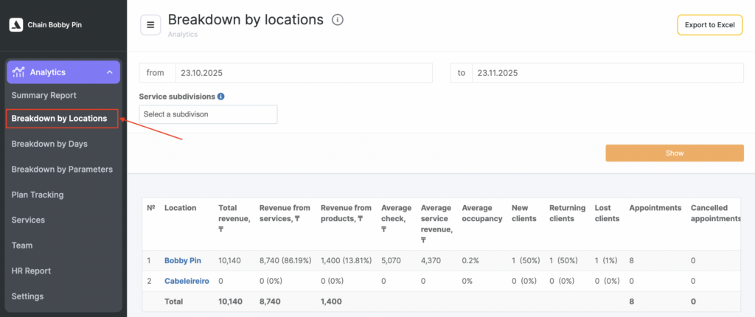View the HR Report
This screenshot has height=317, width=755.
coord(31,271)
